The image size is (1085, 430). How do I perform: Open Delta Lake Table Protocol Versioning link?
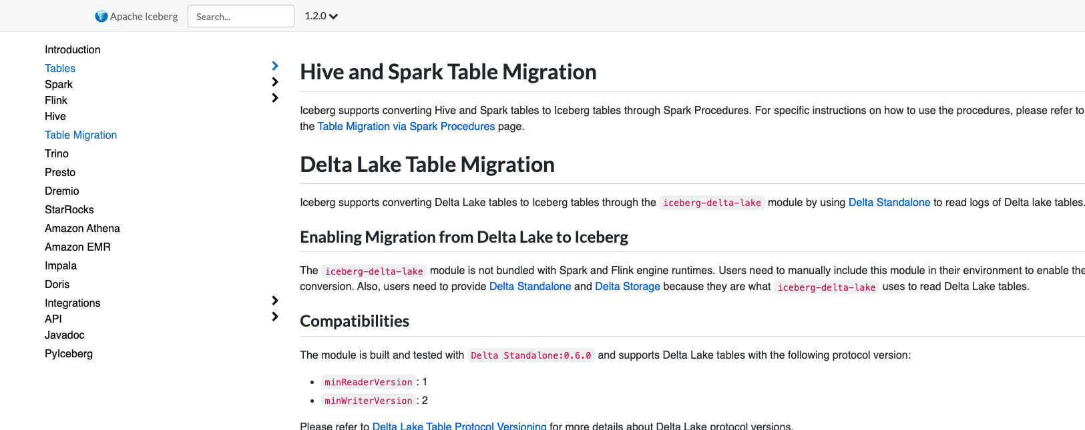pos(459,425)
